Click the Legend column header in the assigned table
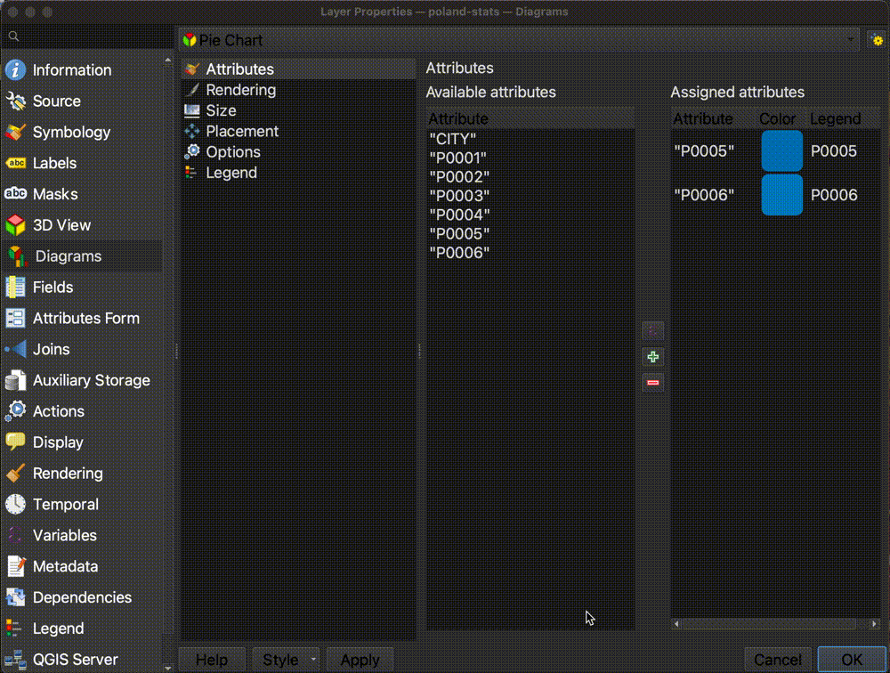Viewport: 890px width, 673px height. (836, 118)
